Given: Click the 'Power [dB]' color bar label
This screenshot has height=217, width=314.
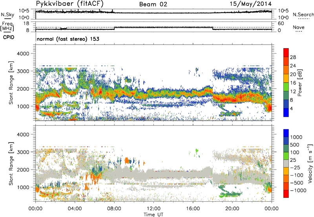Looking at the screenshot, I should (x=299, y=83).
